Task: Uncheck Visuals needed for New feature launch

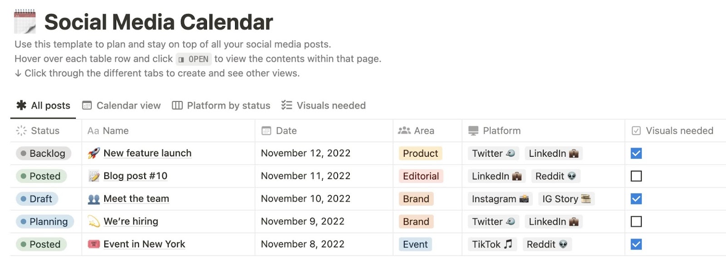Action: (x=636, y=153)
